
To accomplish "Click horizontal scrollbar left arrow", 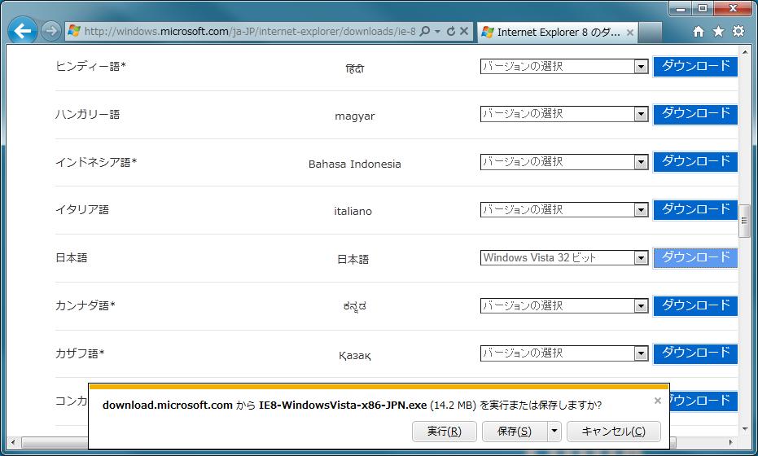I will click(x=12, y=442).
